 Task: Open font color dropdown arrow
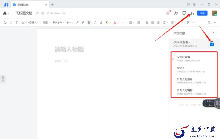pyautogui.click(x=118, y=22)
